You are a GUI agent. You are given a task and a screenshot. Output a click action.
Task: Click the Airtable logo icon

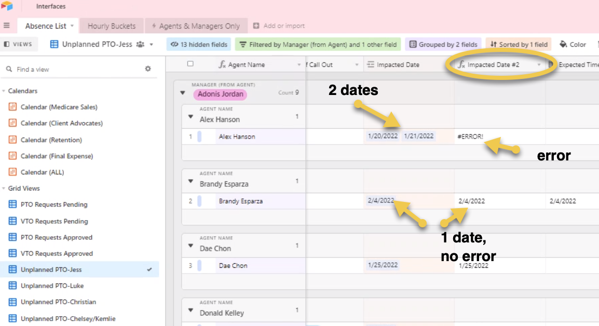(x=7, y=6)
